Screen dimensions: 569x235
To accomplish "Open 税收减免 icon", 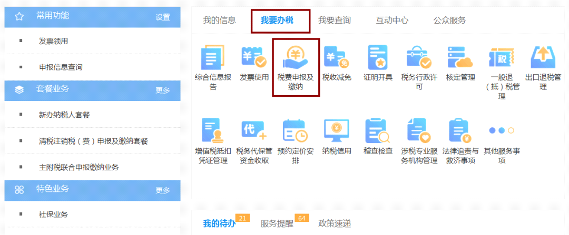I will (337, 58).
